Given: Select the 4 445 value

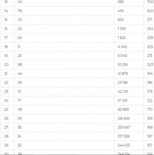Looking at the screenshot, I should (122, 46).
